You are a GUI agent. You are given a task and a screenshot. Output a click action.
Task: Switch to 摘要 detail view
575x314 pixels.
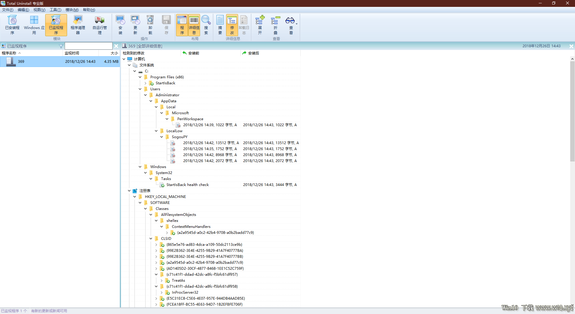click(220, 25)
